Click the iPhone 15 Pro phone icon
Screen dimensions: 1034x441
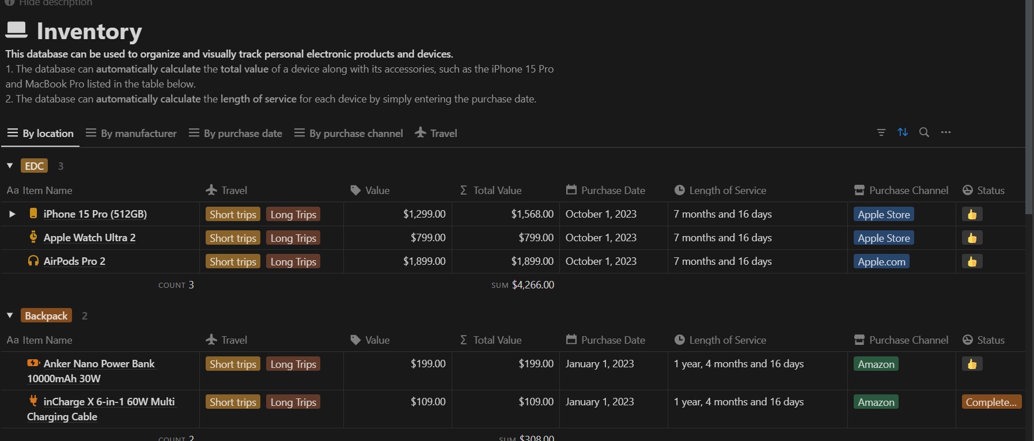pyautogui.click(x=33, y=214)
